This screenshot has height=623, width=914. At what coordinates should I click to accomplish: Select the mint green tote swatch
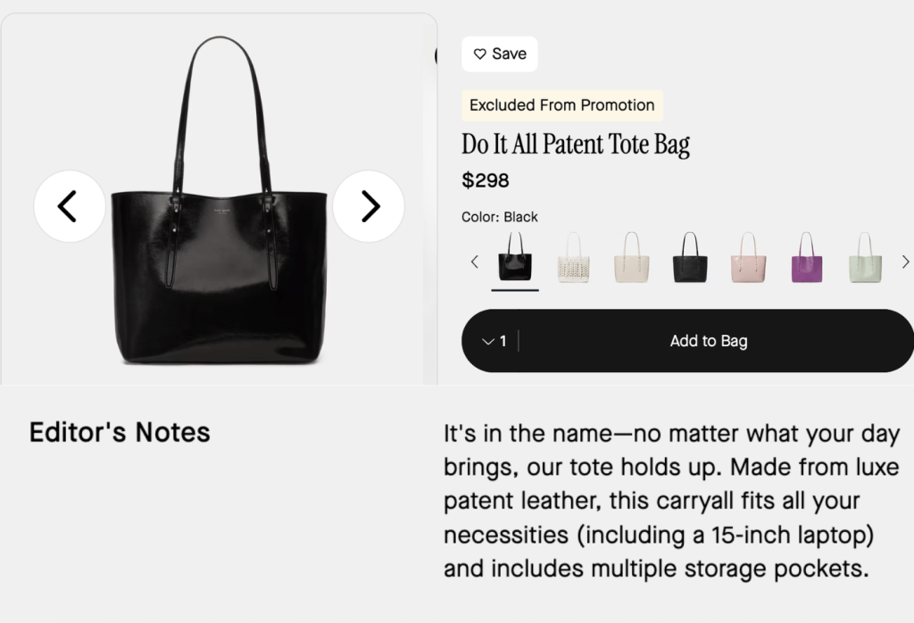coord(864,258)
